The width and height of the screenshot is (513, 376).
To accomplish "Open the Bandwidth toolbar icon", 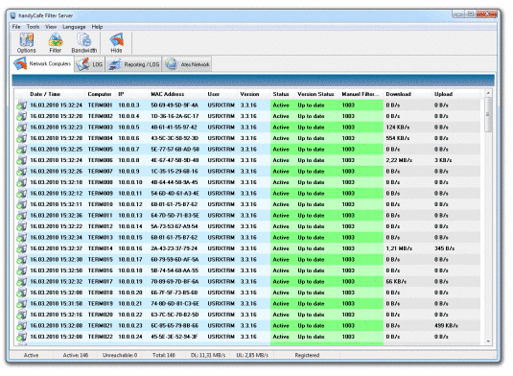I will tap(84, 43).
